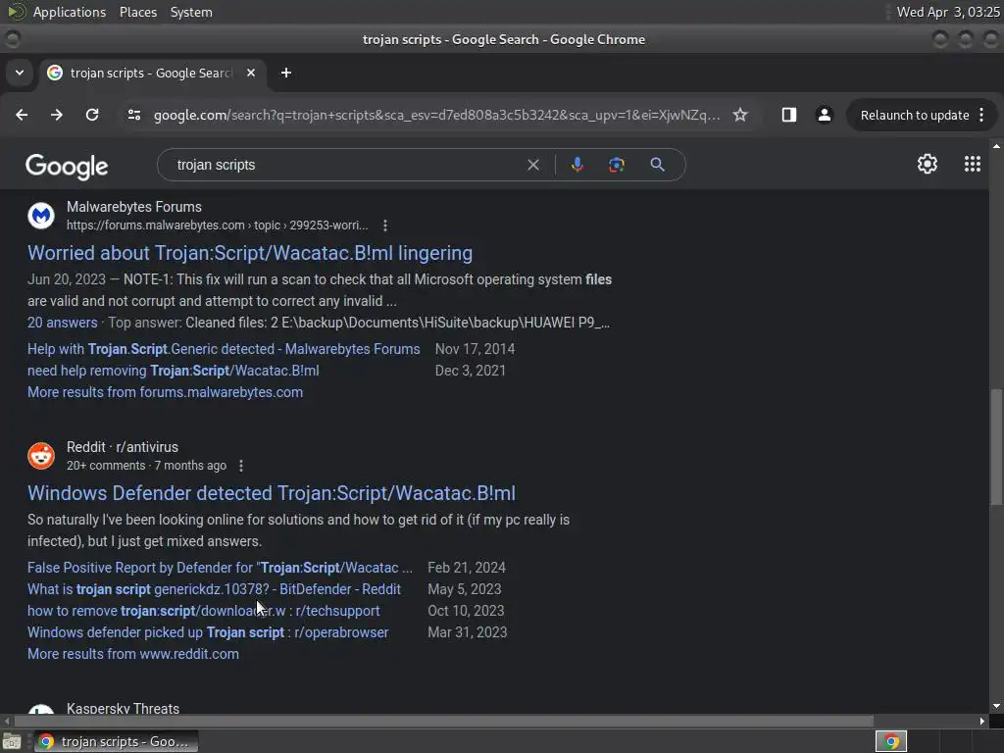Click the Malwarebytes Forums site icon
This screenshot has width=1004, height=753.
[41, 216]
